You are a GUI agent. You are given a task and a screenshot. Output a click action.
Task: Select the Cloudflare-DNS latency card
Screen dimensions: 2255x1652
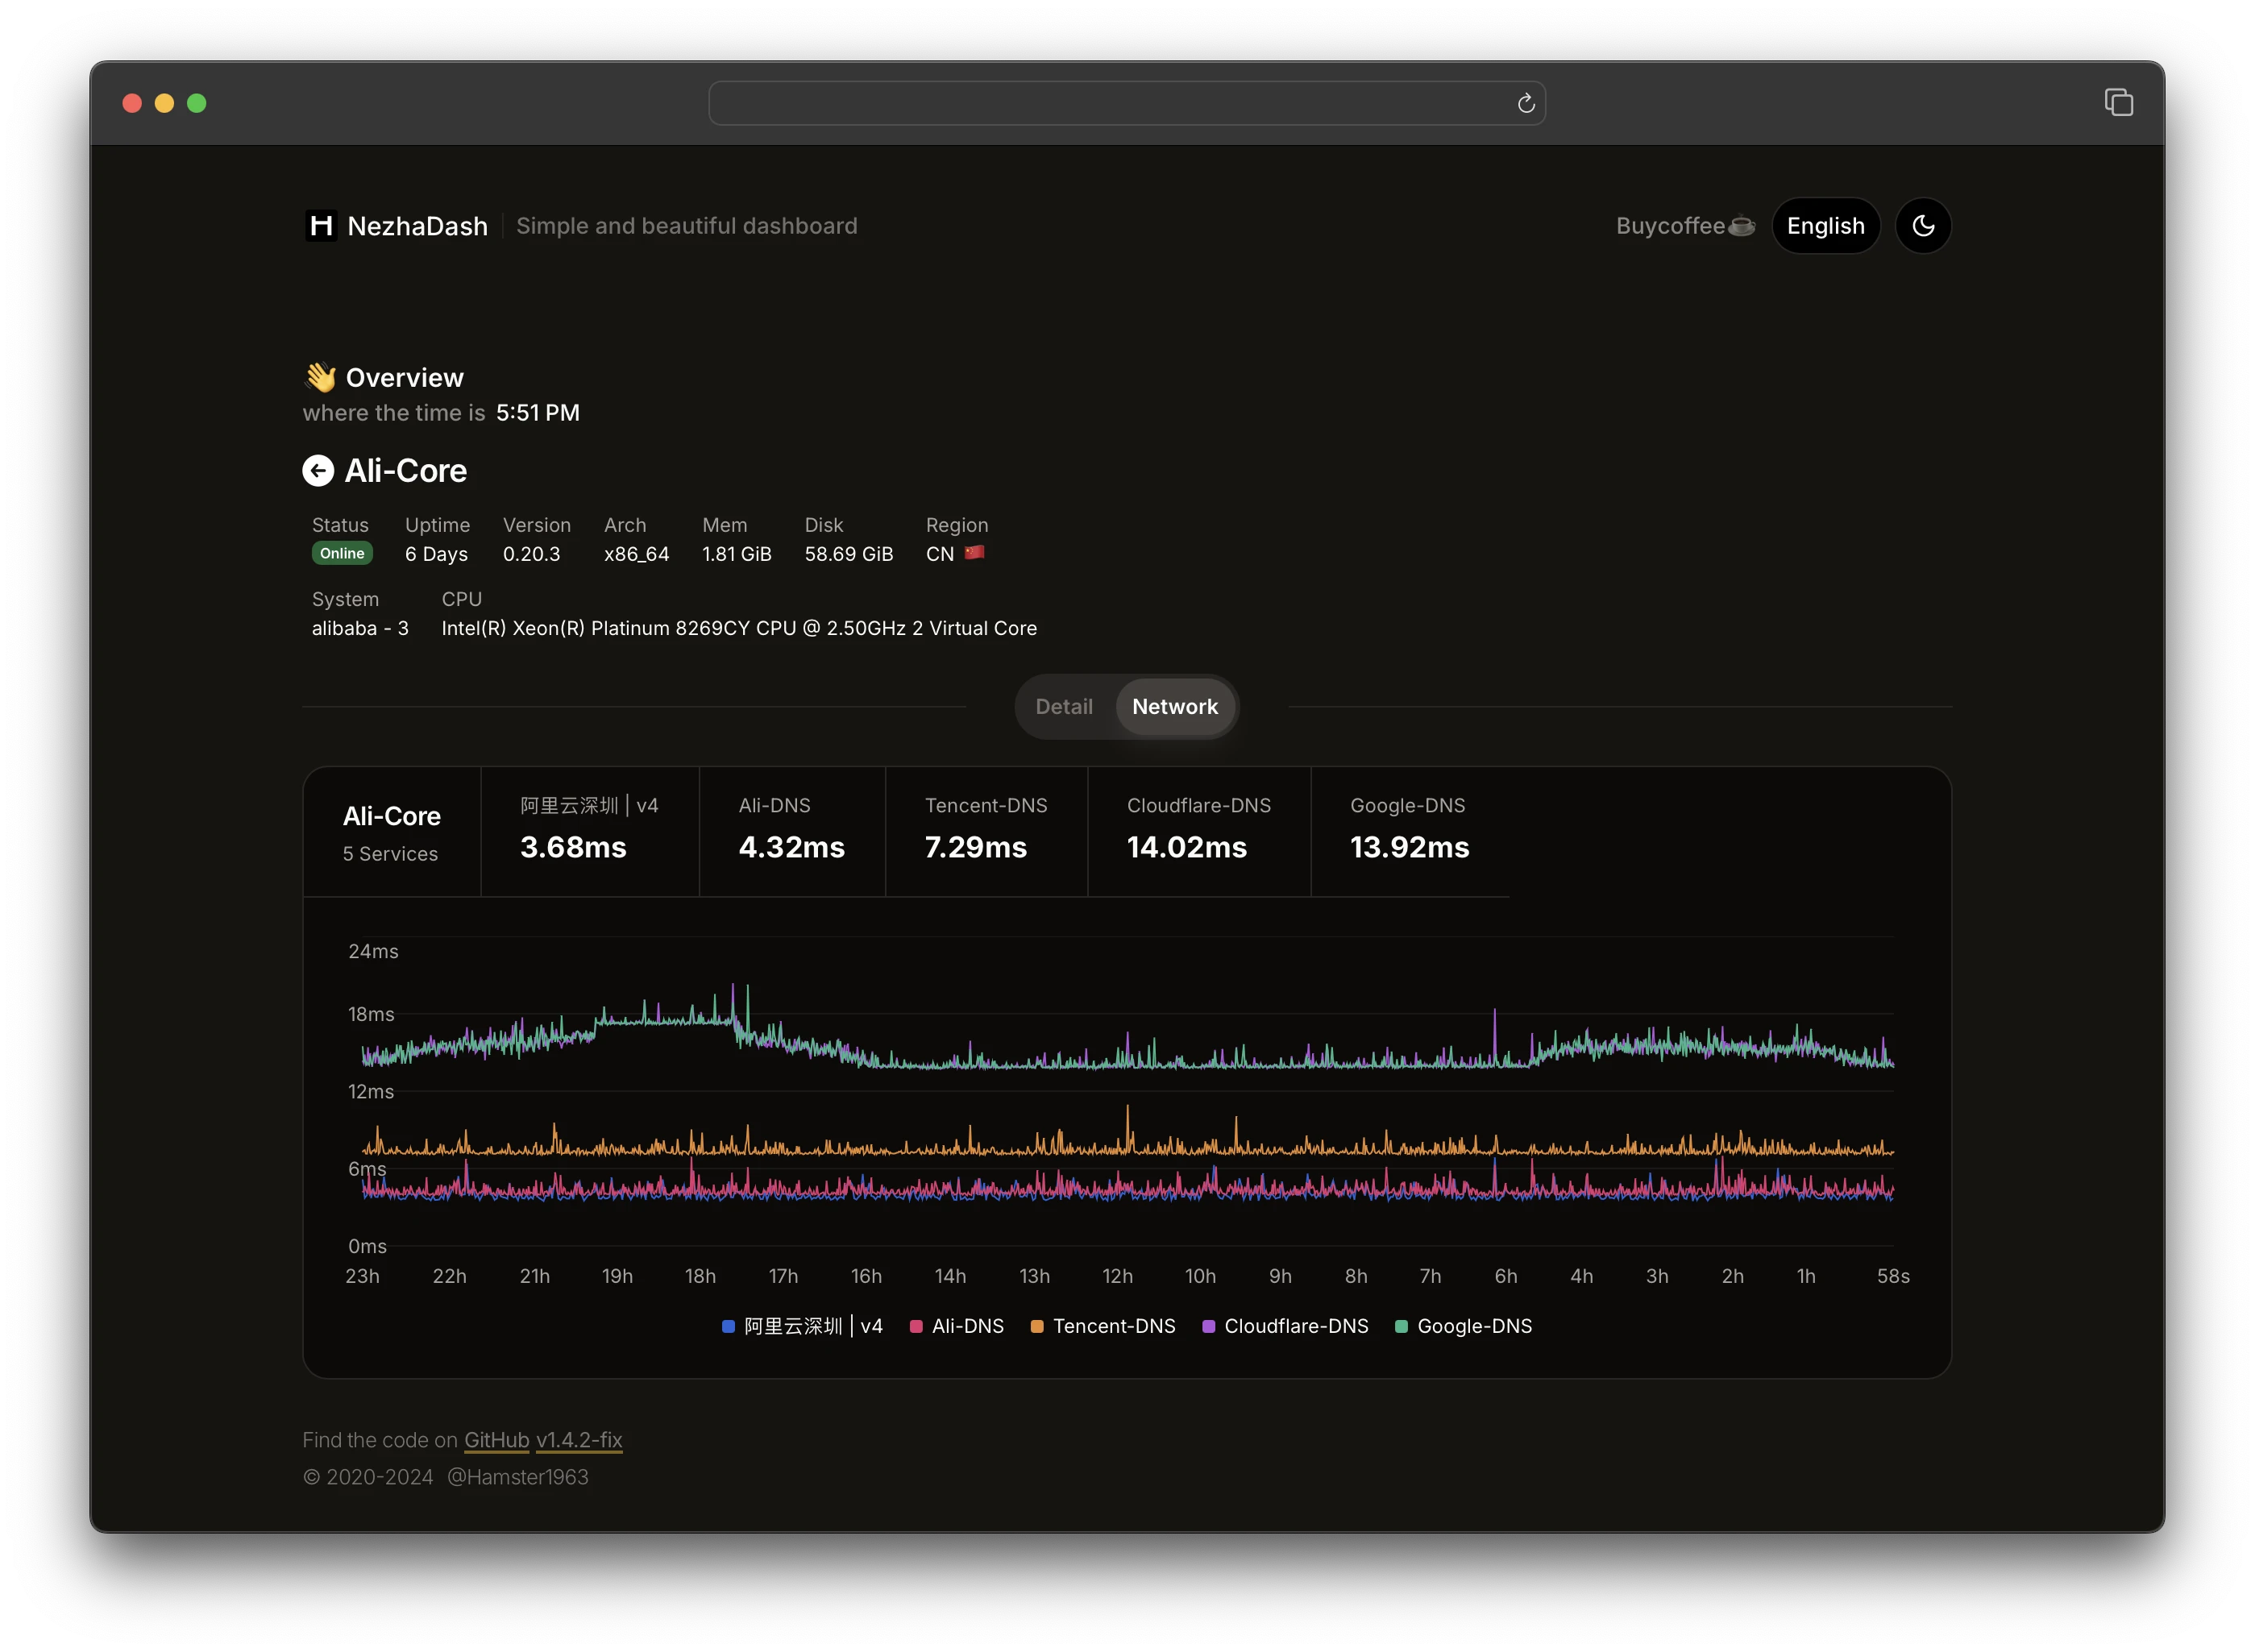[x=1198, y=830]
